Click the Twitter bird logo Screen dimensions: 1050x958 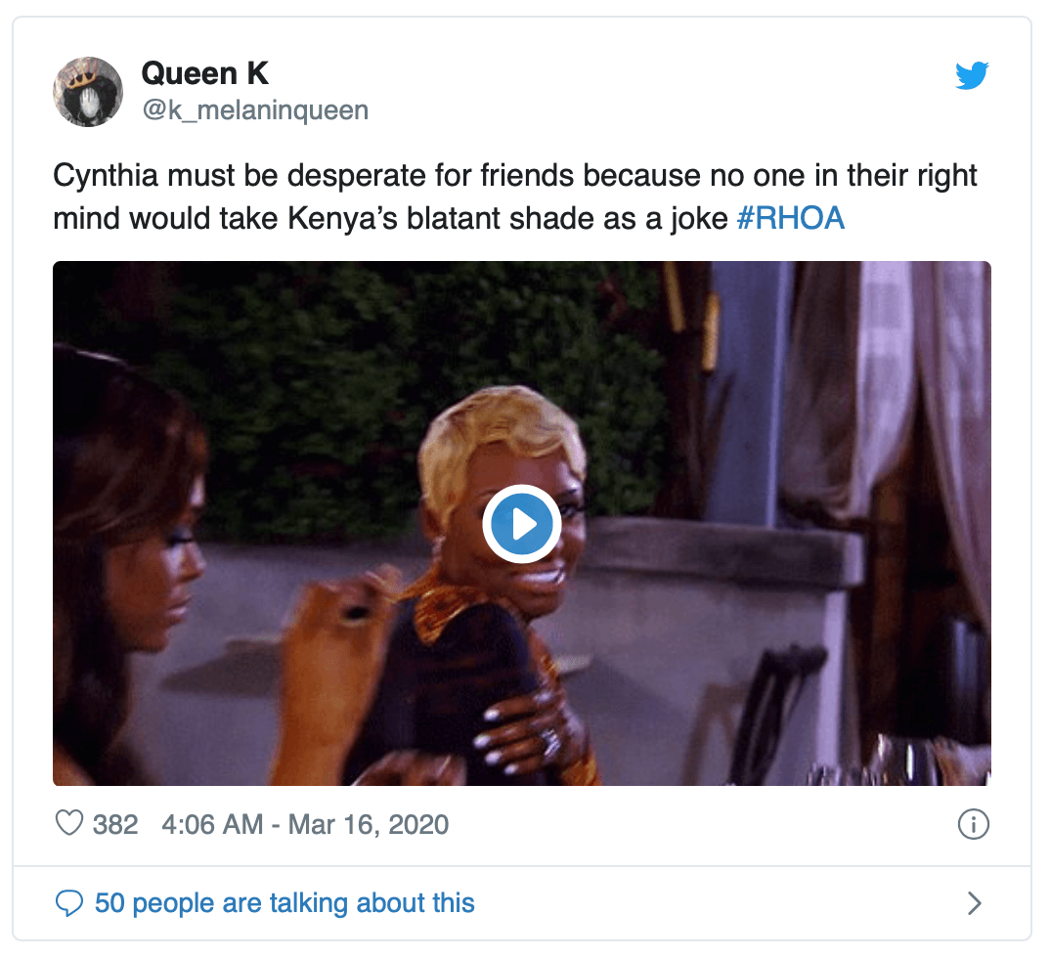pyautogui.click(x=972, y=75)
